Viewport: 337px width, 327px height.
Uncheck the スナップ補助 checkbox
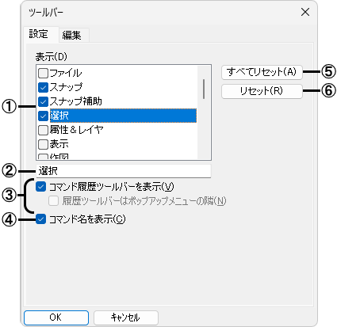pos(43,101)
